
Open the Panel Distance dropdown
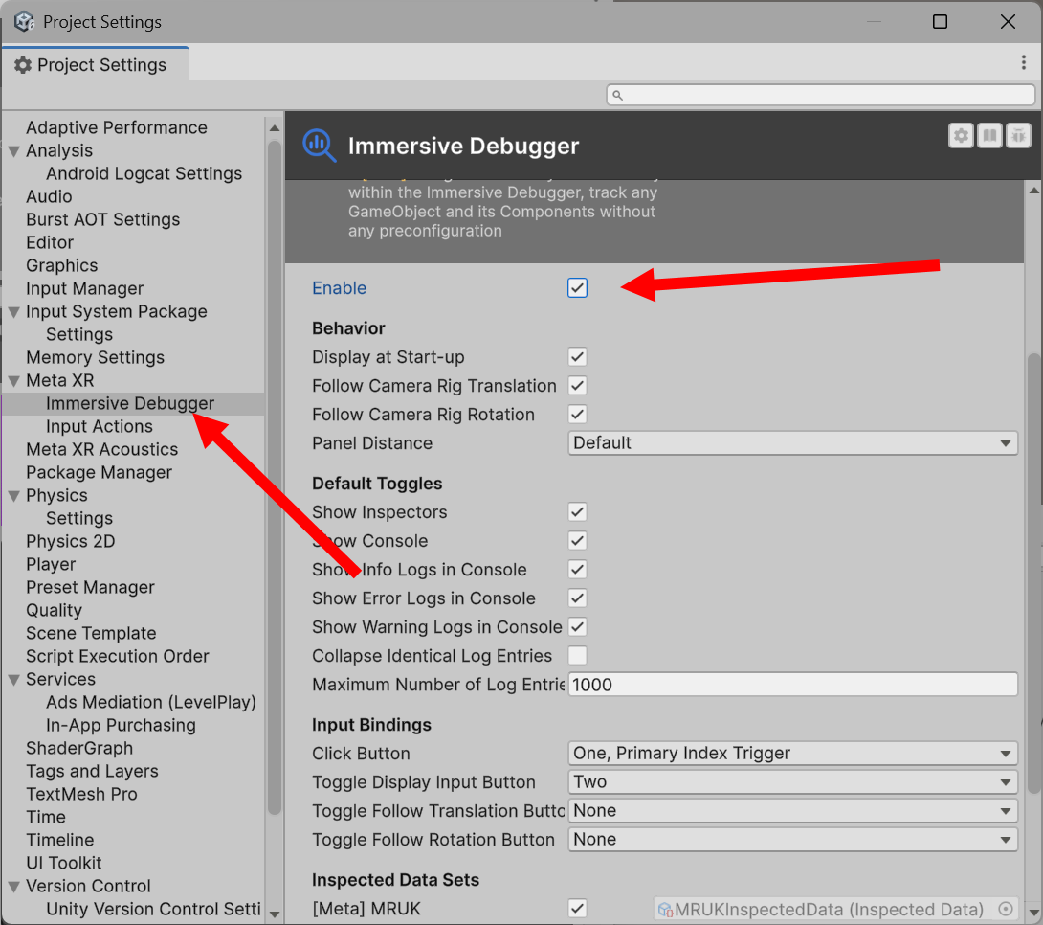(x=793, y=443)
